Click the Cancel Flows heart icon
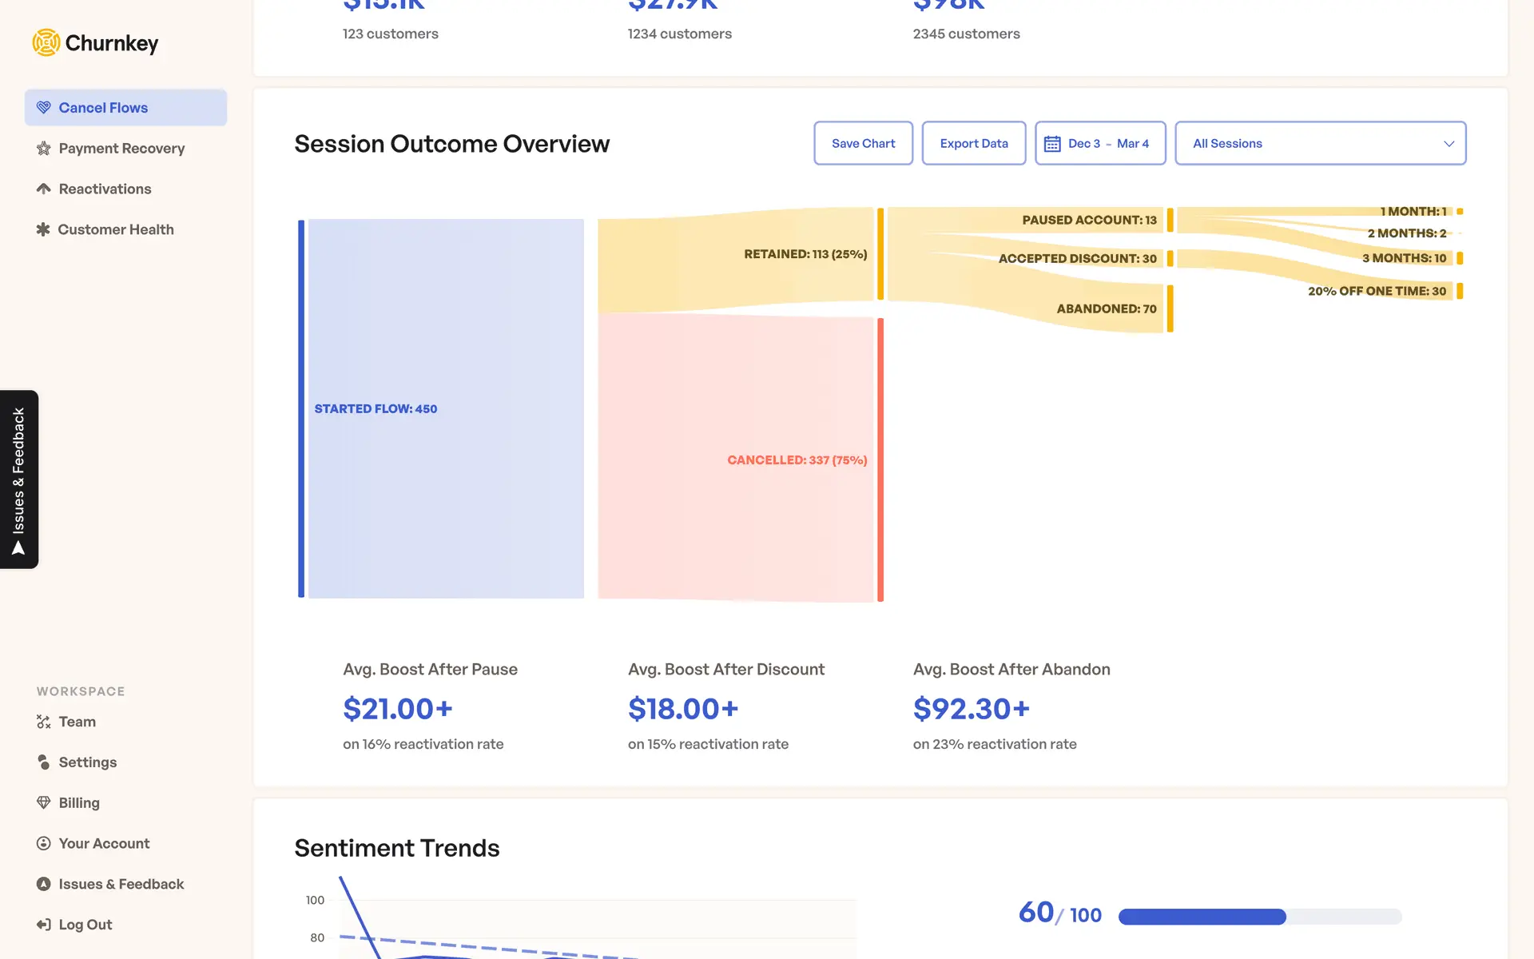This screenshot has width=1534, height=959. pyautogui.click(x=44, y=107)
